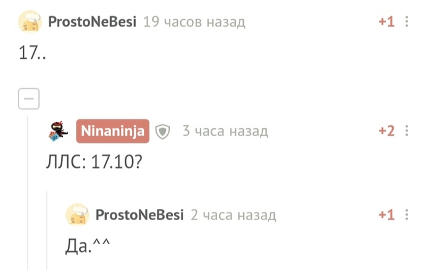Click the top comment text "17.."
This screenshot has width=432, height=270.
pyautogui.click(x=33, y=54)
